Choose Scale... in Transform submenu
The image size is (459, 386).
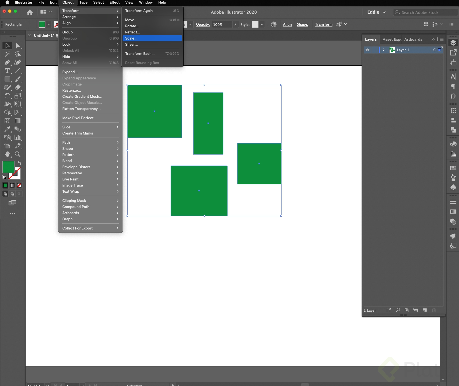pyautogui.click(x=152, y=38)
